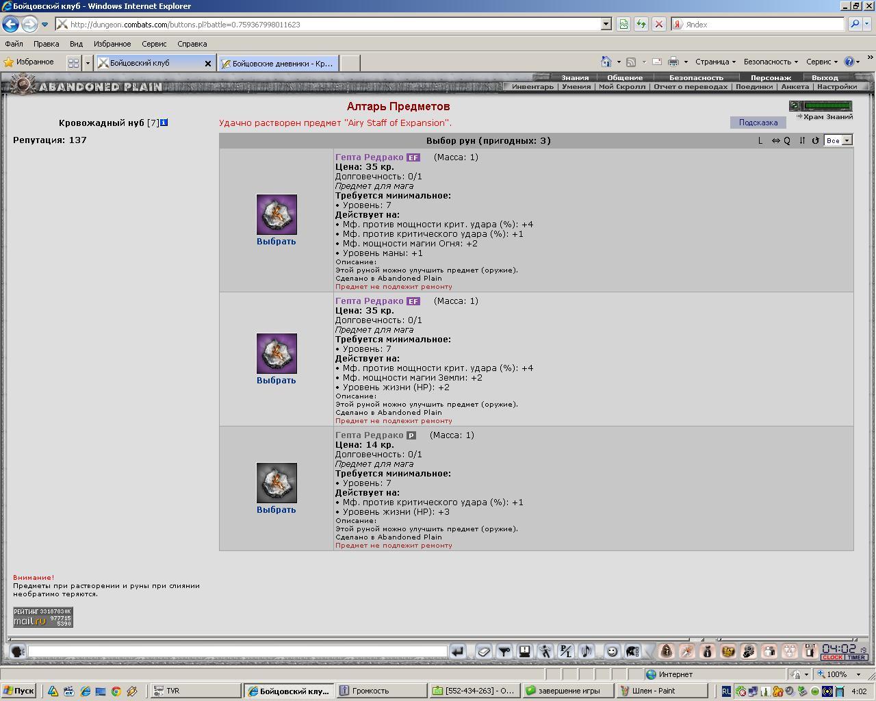Open the IE 'Безопасность' toolbar dropdown
This screenshot has width=876, height=701.
click(771, 62)
